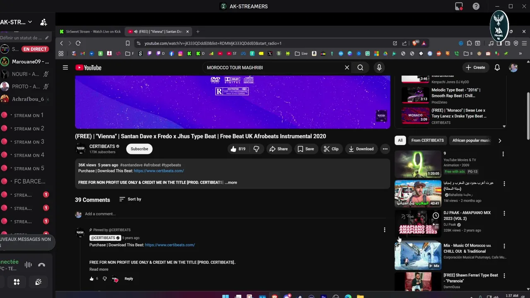Share the Vienna video
This screenshot has height=298, width=530.
pyautogui.click(x=278, y=149)
